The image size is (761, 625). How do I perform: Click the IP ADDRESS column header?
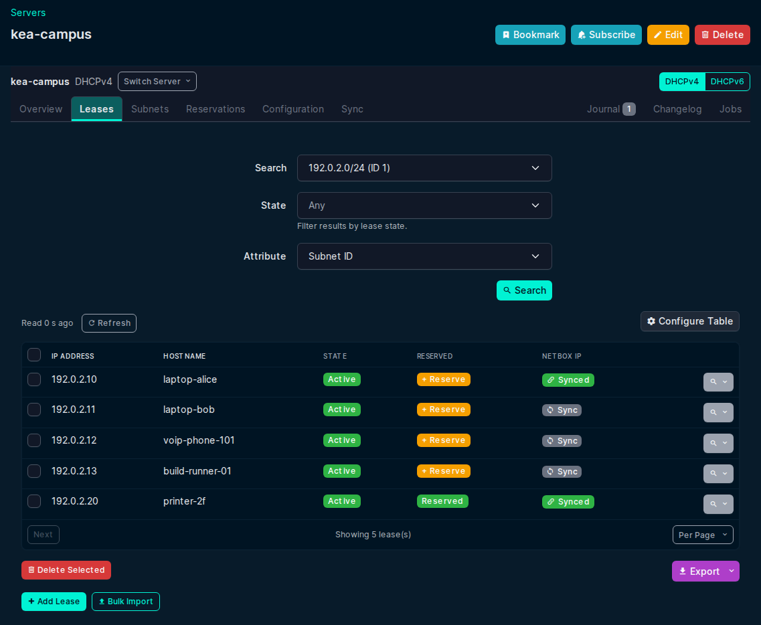pos(73,356)
